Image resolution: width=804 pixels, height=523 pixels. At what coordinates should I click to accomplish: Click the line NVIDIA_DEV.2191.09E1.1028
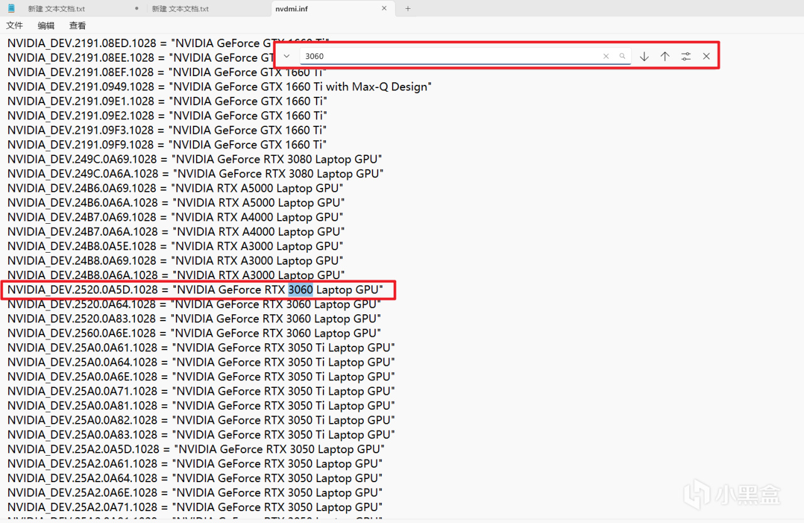167,101
